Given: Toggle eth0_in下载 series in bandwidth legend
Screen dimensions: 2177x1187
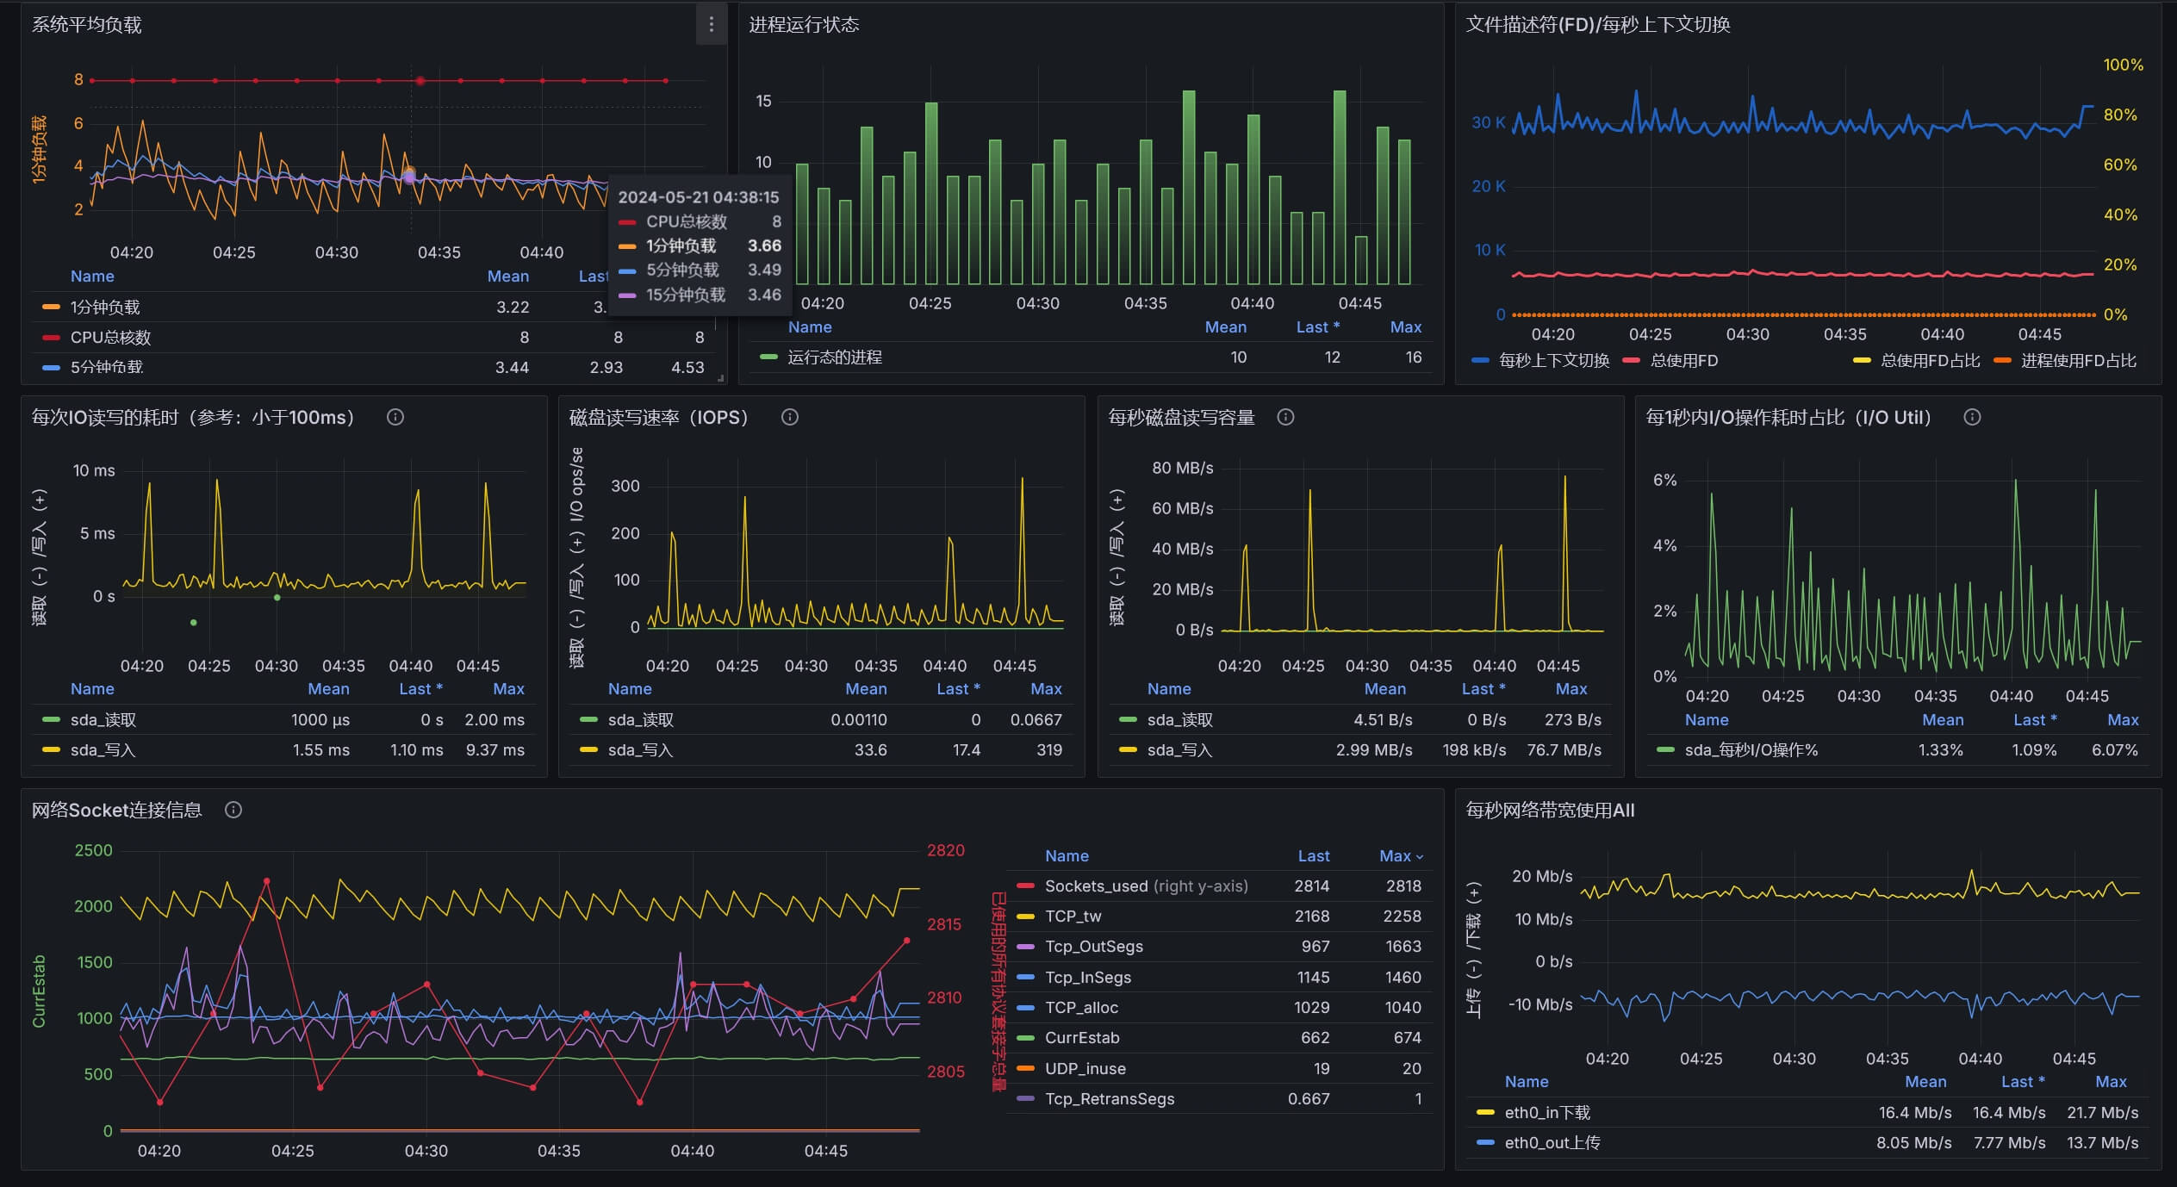Looking at the screenshot, I should click(1546, 1113).
